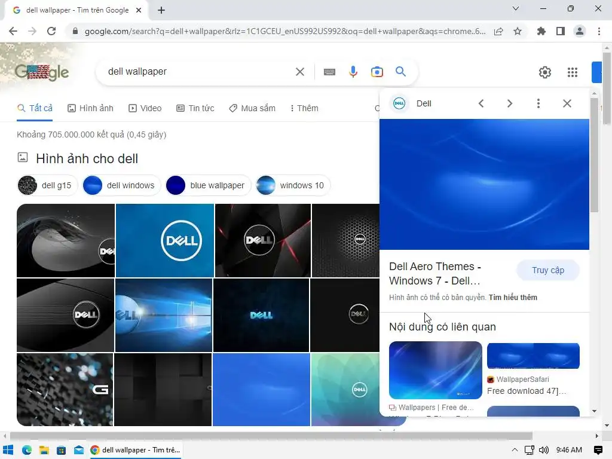
Task: Switch to Video tab
Action: (145, 108)
